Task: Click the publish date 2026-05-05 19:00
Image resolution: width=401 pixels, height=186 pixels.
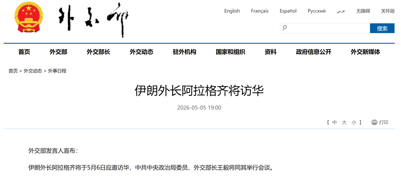Action: pyautogui.click(x=199, y=108)
